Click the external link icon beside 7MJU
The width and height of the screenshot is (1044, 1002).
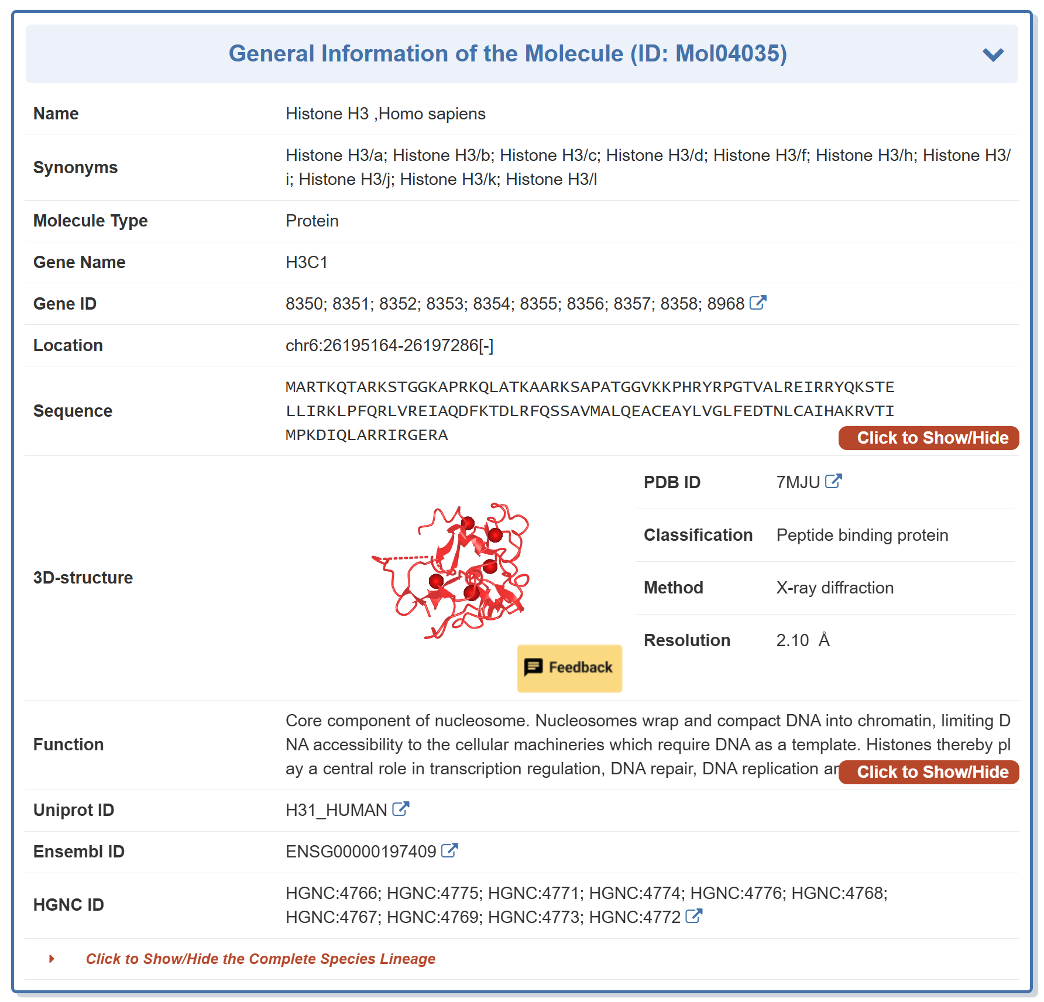coord(833,481)
